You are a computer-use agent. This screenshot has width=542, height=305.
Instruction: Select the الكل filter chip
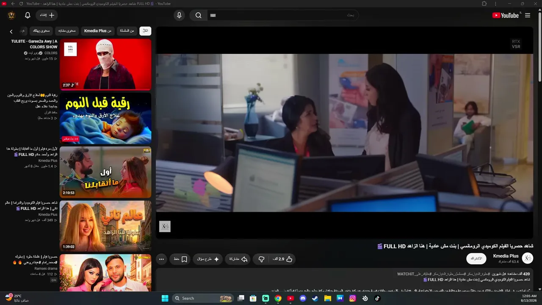pos(145,30)
